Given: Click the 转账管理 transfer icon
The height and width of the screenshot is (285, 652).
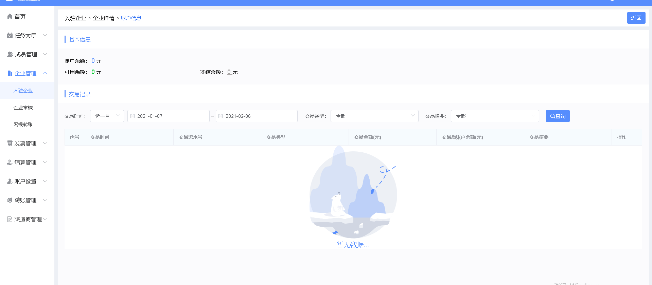Looking at the screenshot, I should [x=10, y=201].
